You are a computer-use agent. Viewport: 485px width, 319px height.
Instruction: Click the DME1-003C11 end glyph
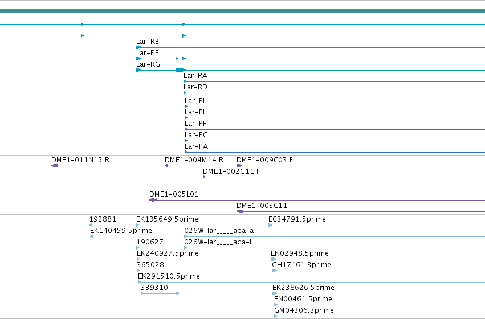click(240, 211)
